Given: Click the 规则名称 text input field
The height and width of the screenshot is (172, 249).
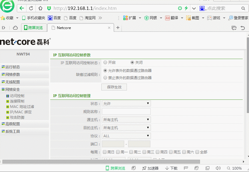Looking at the screenshot, I should pos(126,112).
